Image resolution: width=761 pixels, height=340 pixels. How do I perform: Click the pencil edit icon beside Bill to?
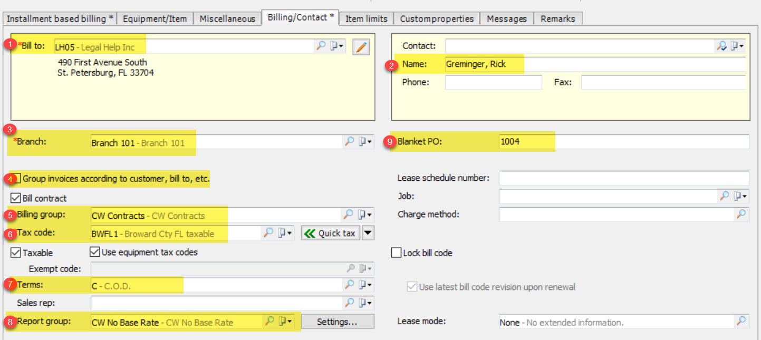[361, 47]
